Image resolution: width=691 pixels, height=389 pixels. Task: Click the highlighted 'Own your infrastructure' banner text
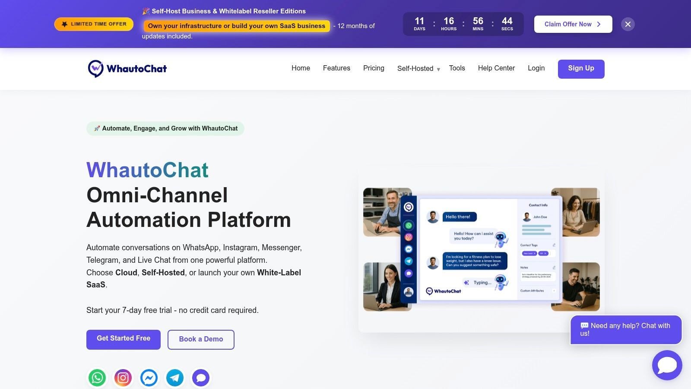click(237, 26)
